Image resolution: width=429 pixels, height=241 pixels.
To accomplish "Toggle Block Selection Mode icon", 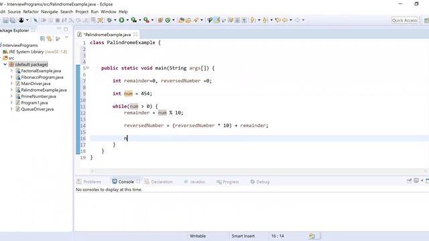I will point(237,20).
